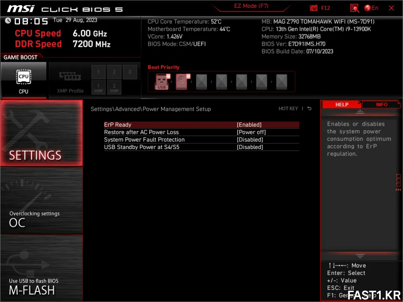This screenshot has width=403, height=302.
Task: Click the 08:05 time display
Action: coord(31,21)
